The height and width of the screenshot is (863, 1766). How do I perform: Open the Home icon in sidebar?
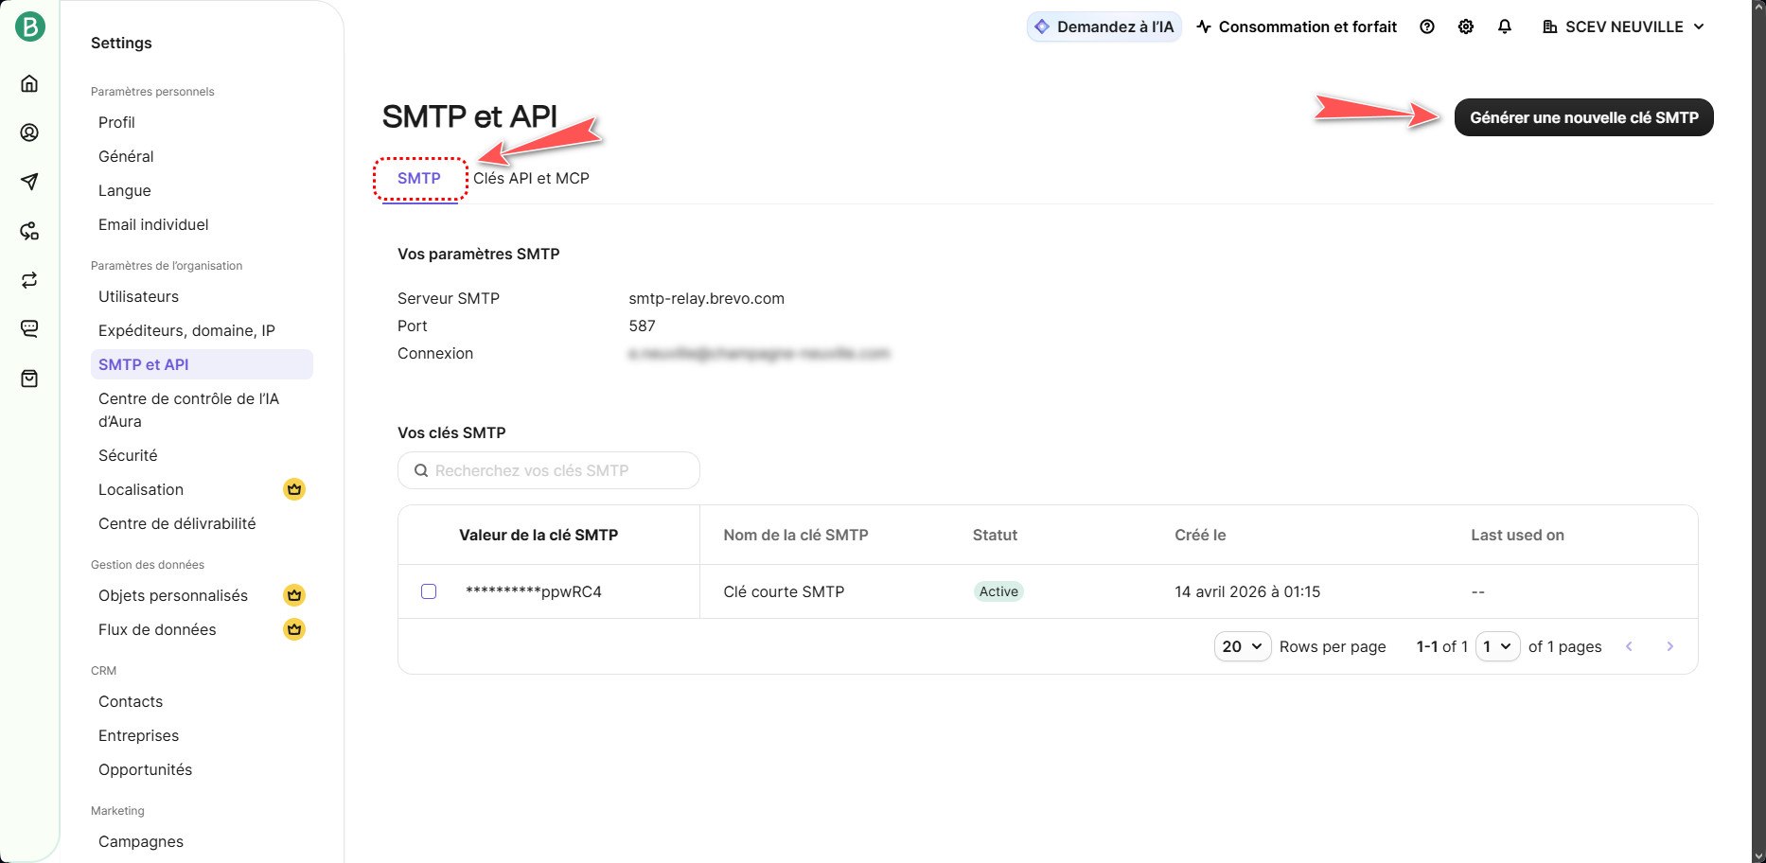click(29, 83)
